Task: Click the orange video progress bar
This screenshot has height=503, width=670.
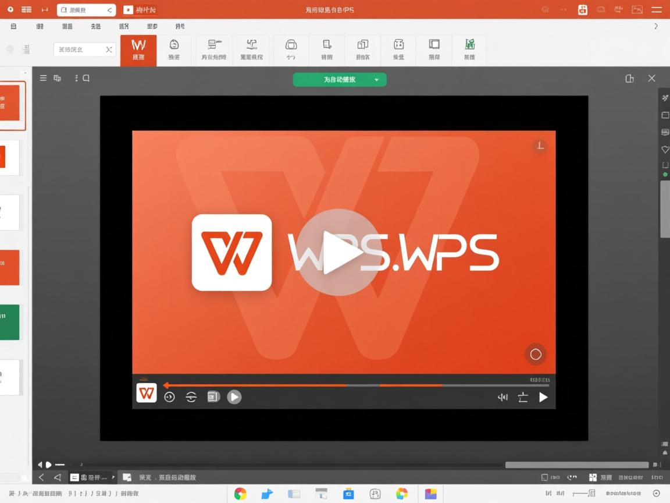Action: tap(256, 385)
